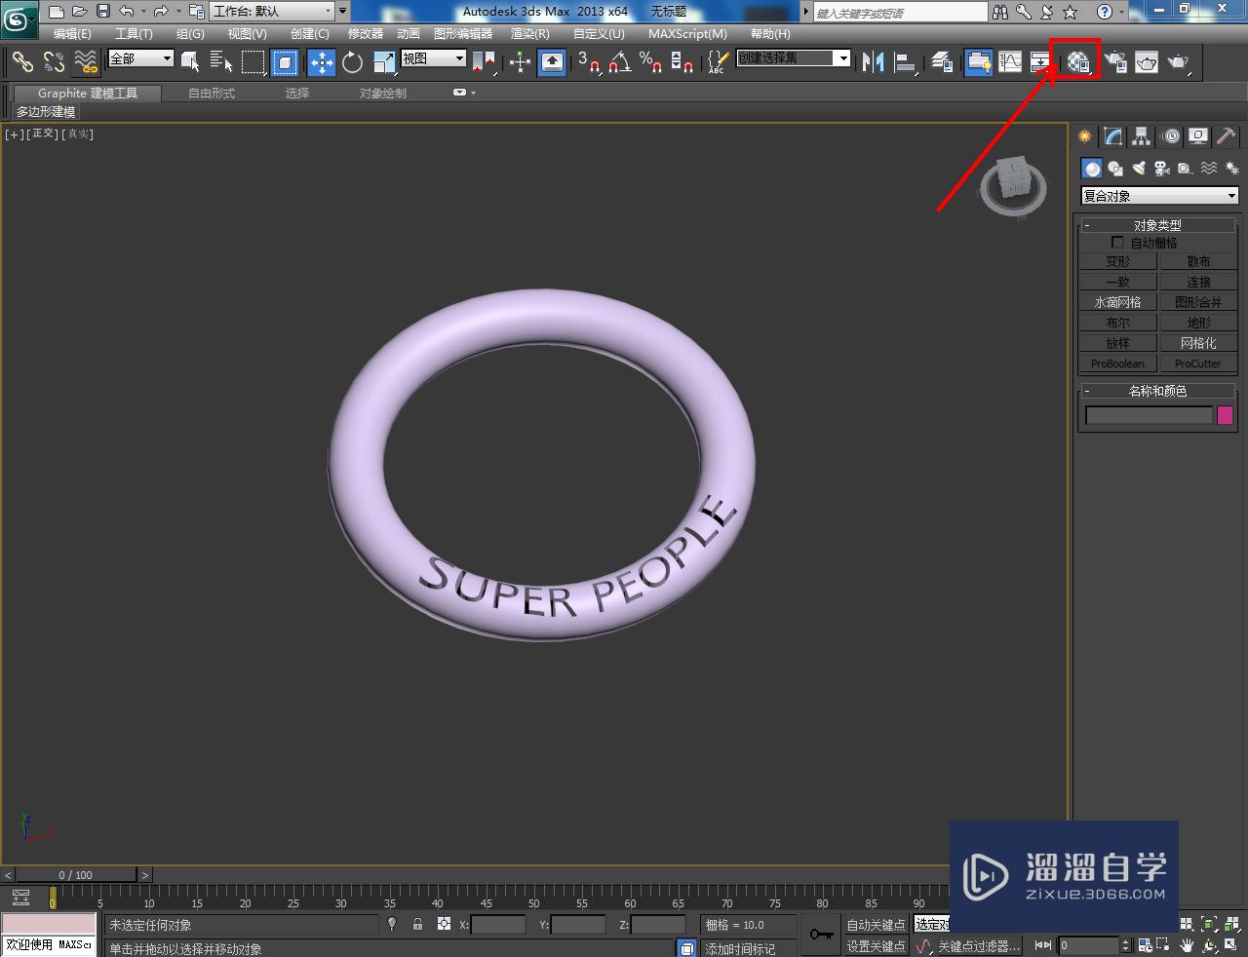Image resolution: width=1248 pixels, height=957 pixels.
Task: Click the 放样 button
Action: point(1117,343)
